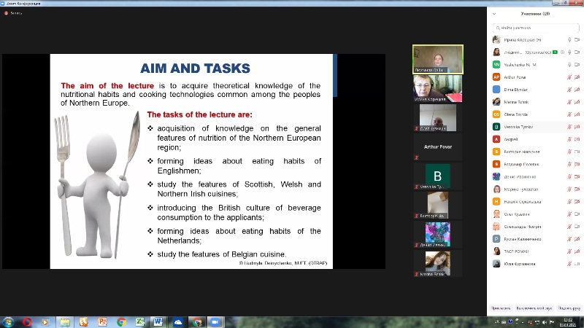
Task: Click the bottom video tile of young woman
Action: 438,264
